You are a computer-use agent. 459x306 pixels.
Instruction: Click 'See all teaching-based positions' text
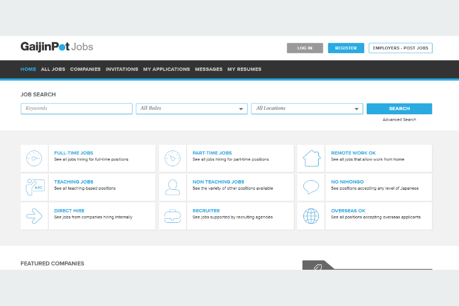[85, 188]
